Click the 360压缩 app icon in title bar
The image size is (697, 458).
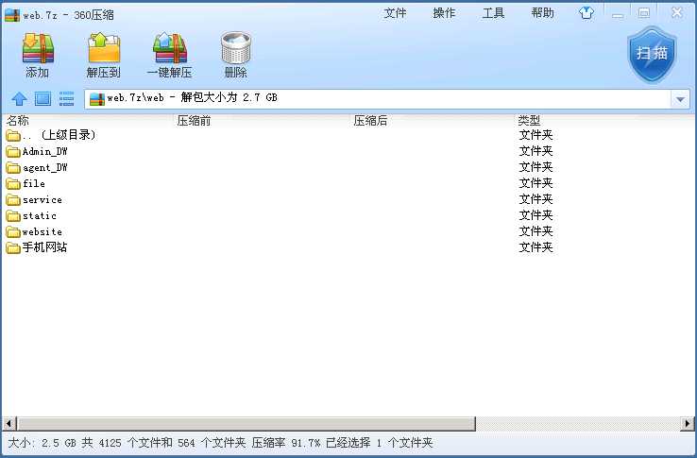coord(12,15)
